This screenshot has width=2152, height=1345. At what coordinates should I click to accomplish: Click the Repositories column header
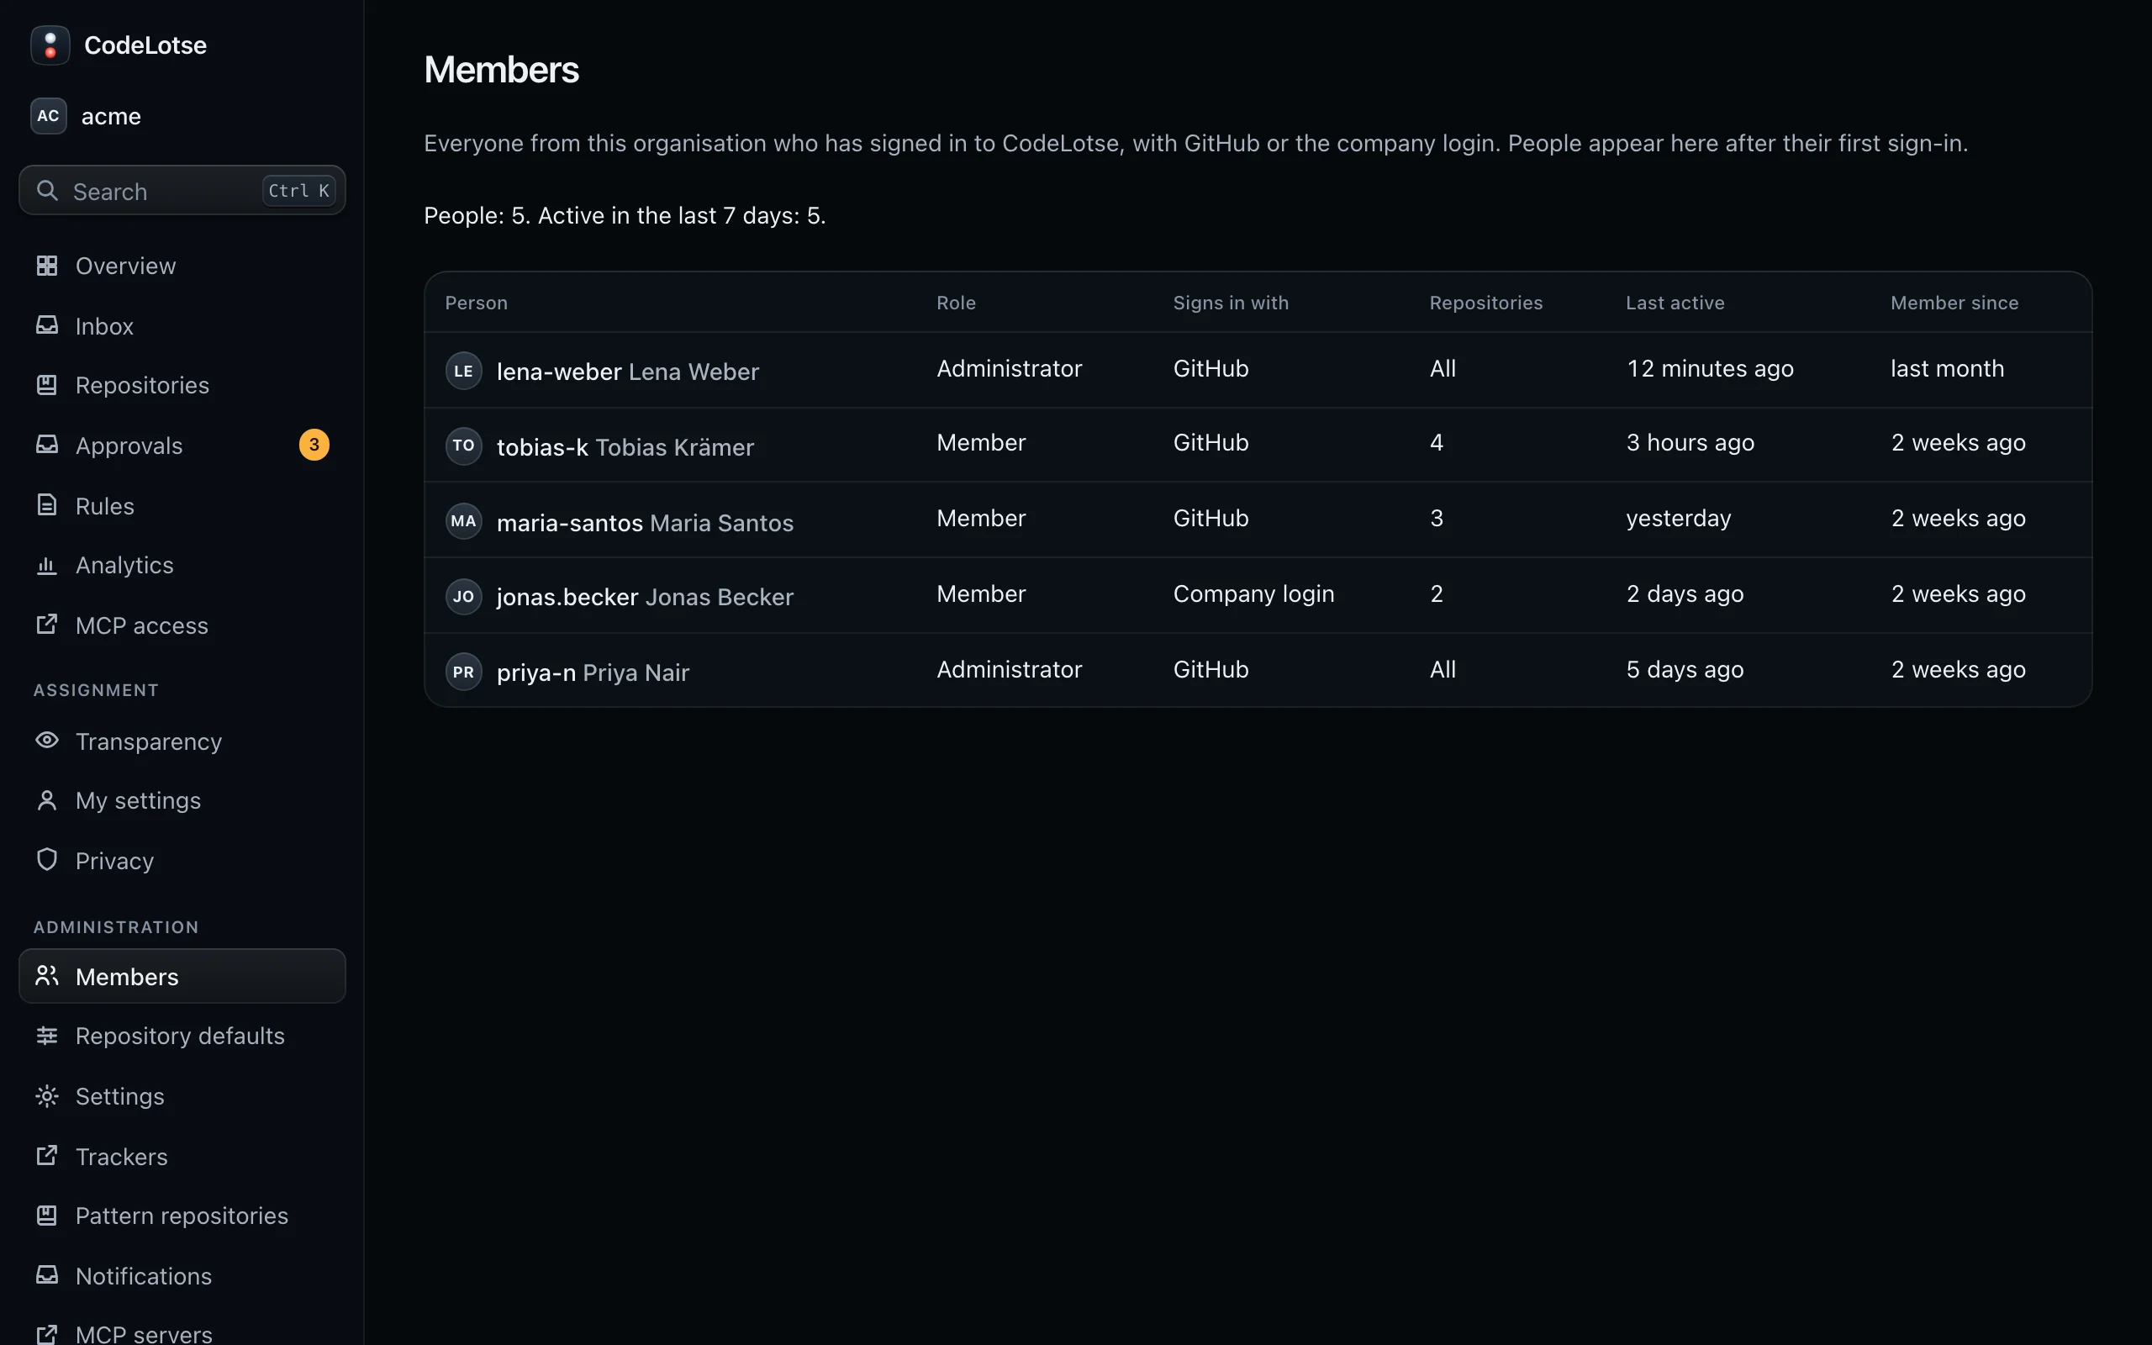click(x=1486, y=303)
